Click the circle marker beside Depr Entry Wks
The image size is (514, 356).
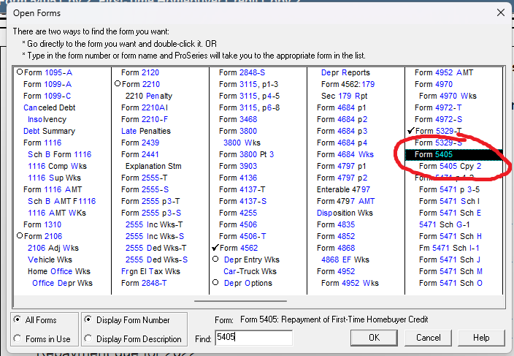pyautogui.click(x=215, y=260)
